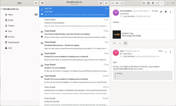Click the compose new message icon
The image size is (176, 106).
pos(42,3)
